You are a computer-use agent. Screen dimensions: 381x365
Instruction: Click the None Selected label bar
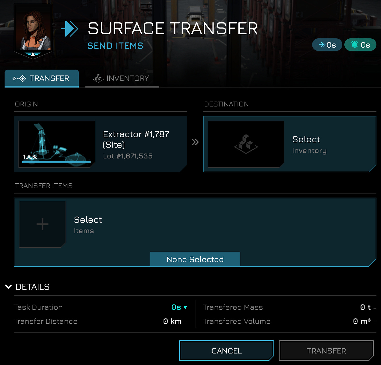[x=195, y=259]
